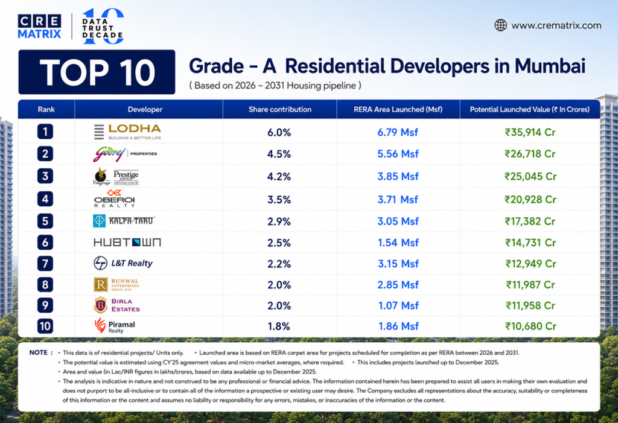
Task: Click the rank 5 badge
Action: point(45,221)
